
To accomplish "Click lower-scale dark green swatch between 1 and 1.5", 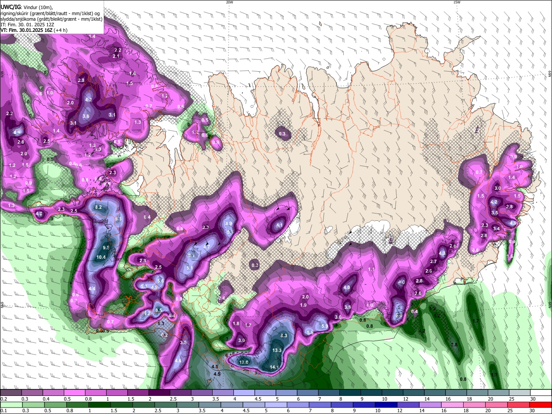I will tap(100, 405).
